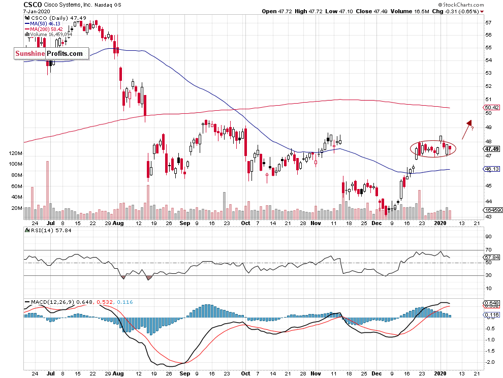Click the 'Low 47.10' value
Image resolution: width=503 pixels, height=378 pixels.
click(x=339, y=11)
